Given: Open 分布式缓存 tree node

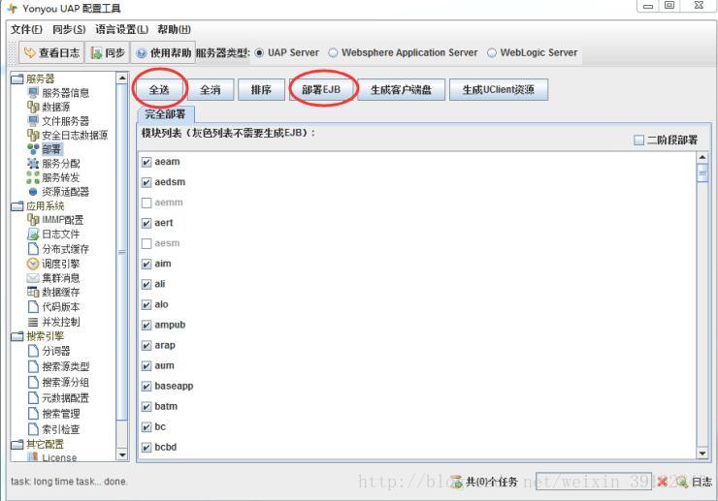Looking at the screenshot, I should pos(58,249).
